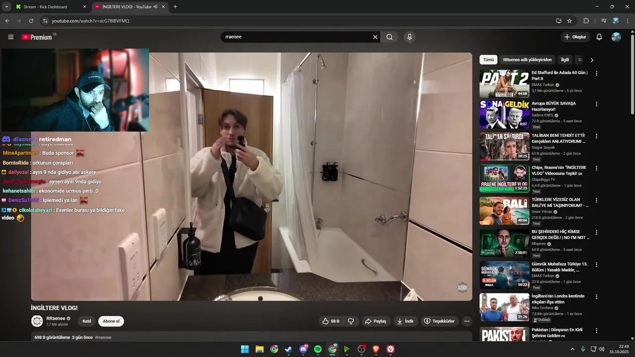The image size is (635, 357).
Task: Select RRaenee adlı yükleyiciden chip
Action: coord(527,59)
